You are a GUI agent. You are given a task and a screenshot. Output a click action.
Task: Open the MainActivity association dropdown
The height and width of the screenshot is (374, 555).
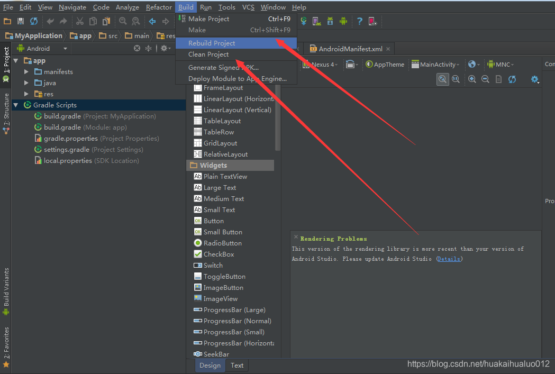(435, 65)
